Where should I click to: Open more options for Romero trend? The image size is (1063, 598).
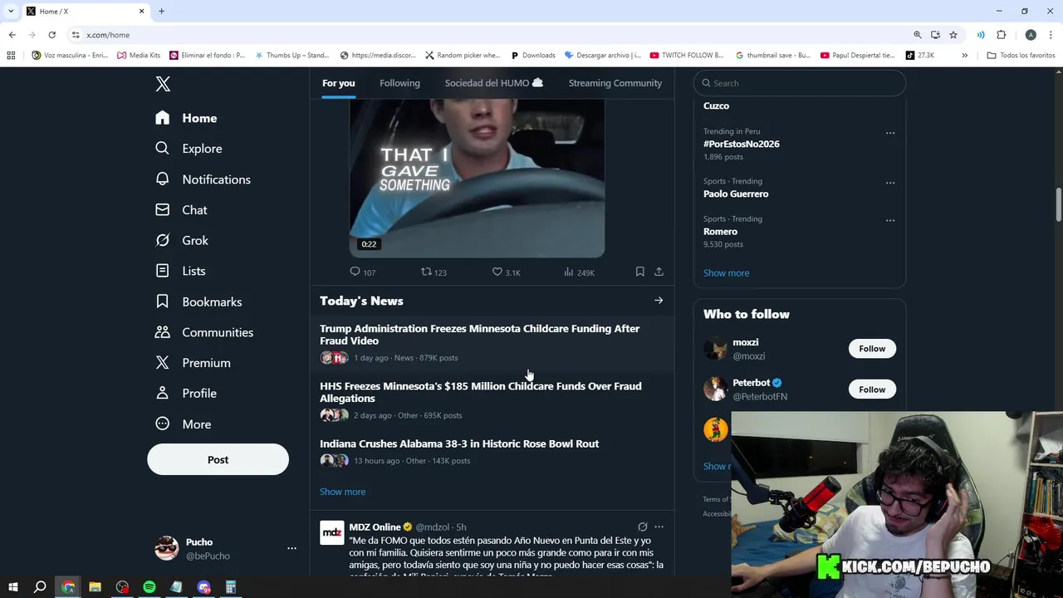pos(890,220)
